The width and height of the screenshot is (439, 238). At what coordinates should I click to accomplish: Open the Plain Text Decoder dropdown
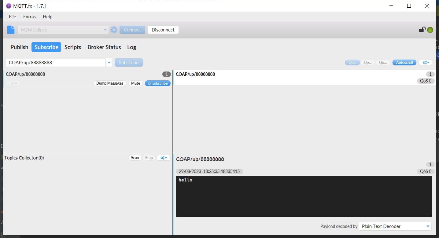(x=395, y=226)
